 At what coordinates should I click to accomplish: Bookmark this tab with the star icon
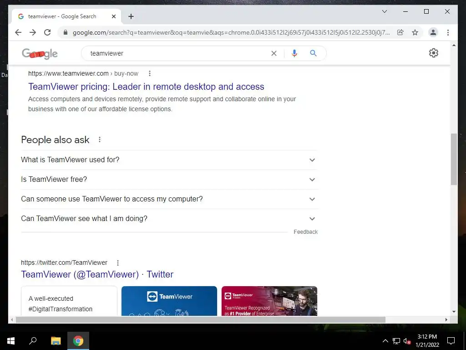415,32
